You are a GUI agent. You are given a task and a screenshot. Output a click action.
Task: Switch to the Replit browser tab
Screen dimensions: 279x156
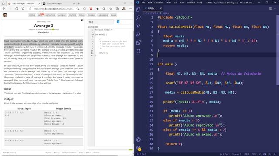point(59,3)
